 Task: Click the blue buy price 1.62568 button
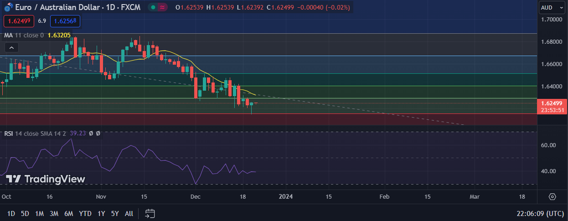point(65,21)
